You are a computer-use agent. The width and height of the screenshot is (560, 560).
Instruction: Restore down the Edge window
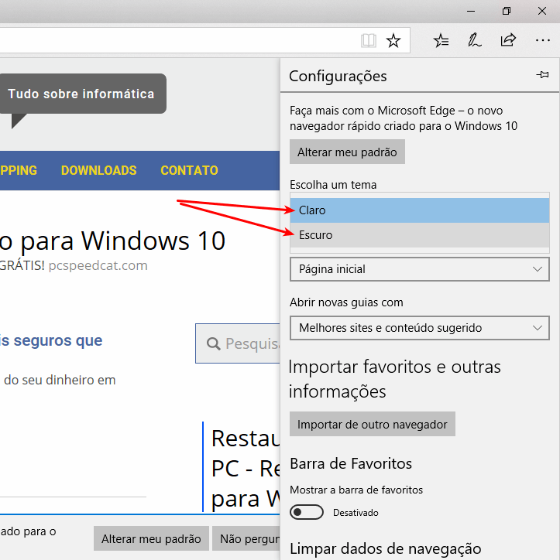[507, 11]
